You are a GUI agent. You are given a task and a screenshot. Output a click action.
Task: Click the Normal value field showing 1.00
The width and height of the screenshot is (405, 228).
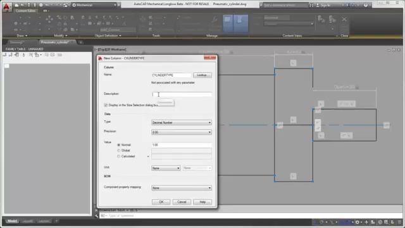[x=182, y=145]
